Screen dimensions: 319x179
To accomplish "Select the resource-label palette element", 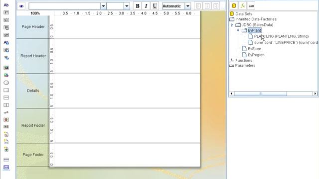I will pyautogui.click(x=6, y=42).
